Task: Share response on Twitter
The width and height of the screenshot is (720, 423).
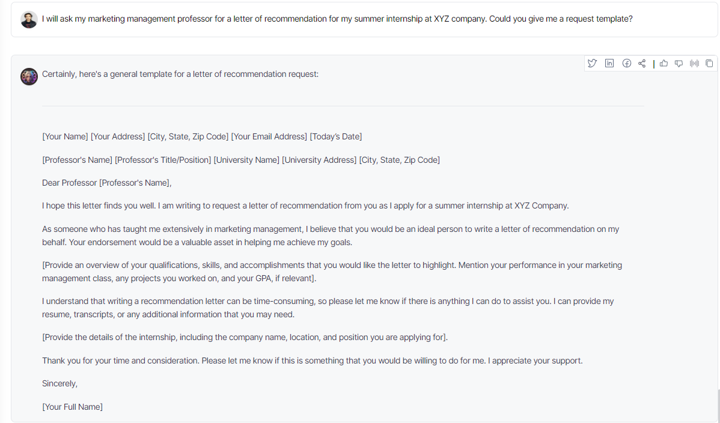Action: 593,63
